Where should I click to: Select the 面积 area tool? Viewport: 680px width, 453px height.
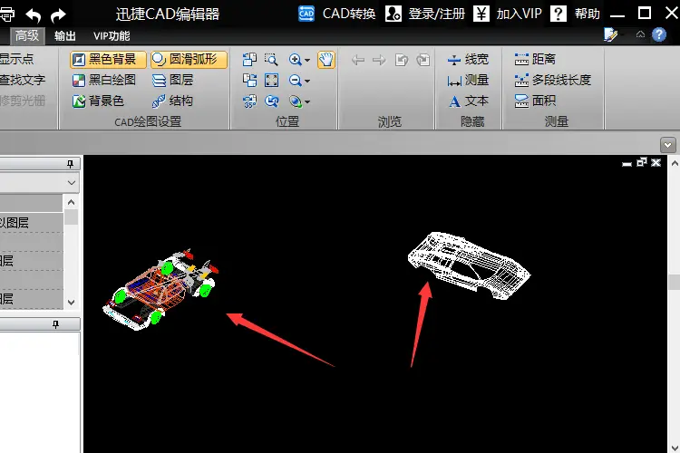pos(535,101)
